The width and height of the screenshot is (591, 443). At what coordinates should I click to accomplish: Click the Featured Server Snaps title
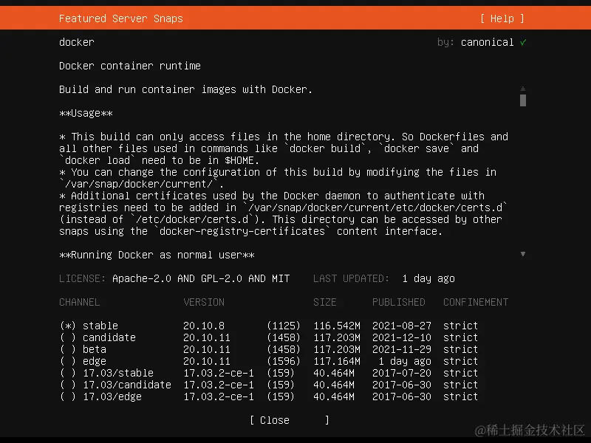(120, 18)
